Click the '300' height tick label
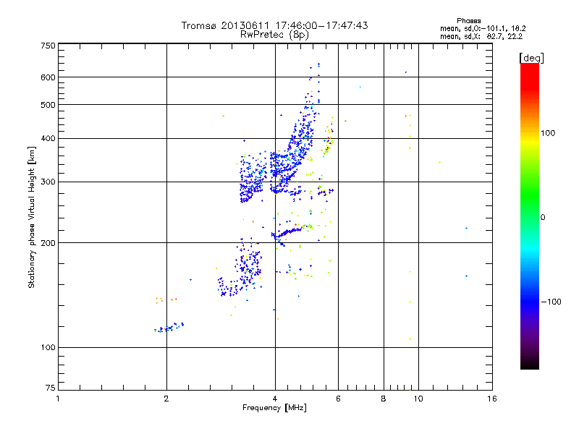Screen dimensions: 579x434 pos(48,182)
